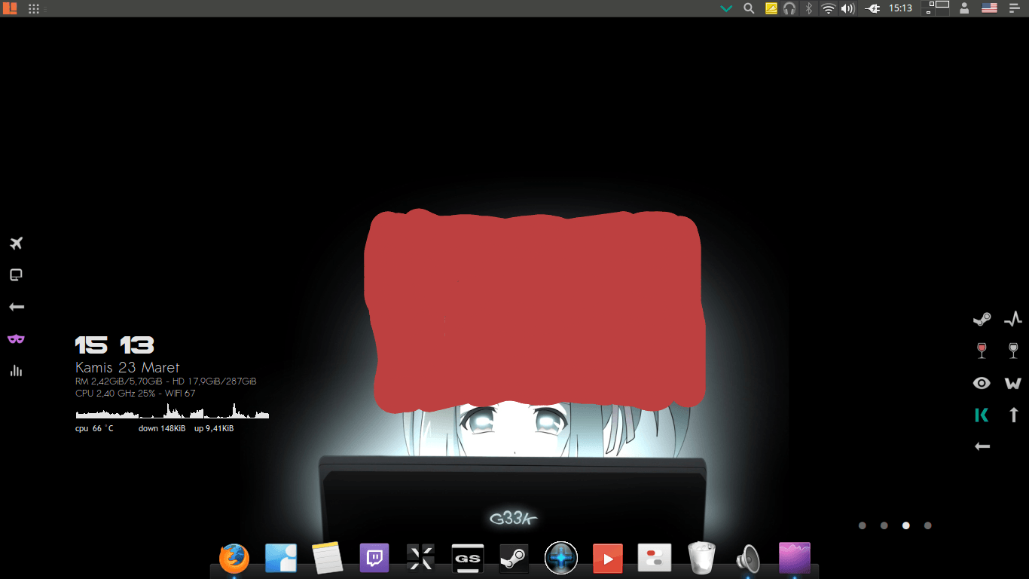1029x579 pixels.
Task: Click the network activity graph
Action: coord(173,411)
